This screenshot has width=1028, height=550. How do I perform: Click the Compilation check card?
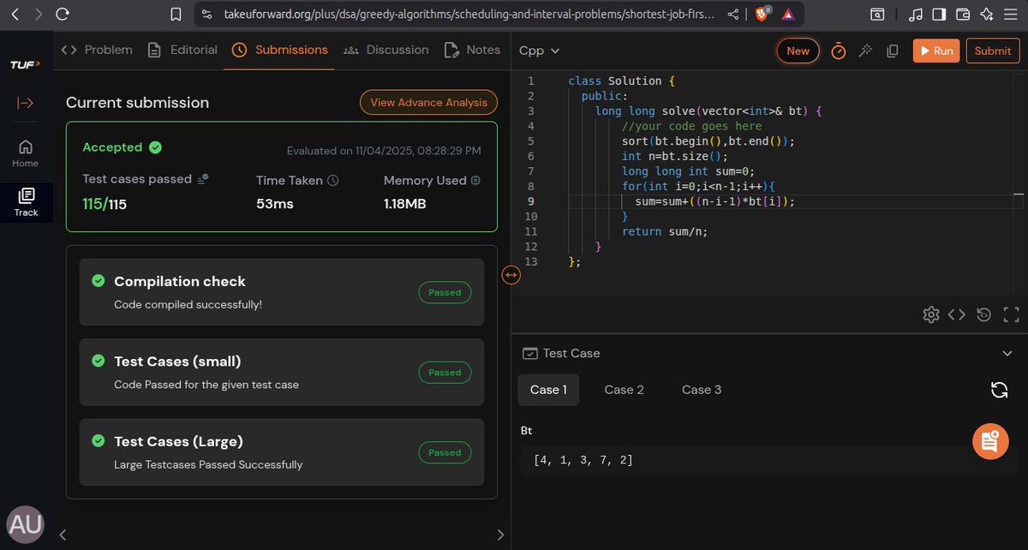click(x=282, y=292)
